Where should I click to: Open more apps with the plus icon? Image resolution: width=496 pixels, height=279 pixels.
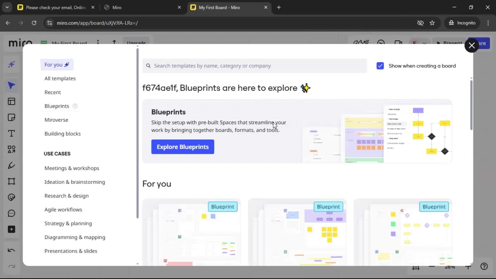click(11, 229)
